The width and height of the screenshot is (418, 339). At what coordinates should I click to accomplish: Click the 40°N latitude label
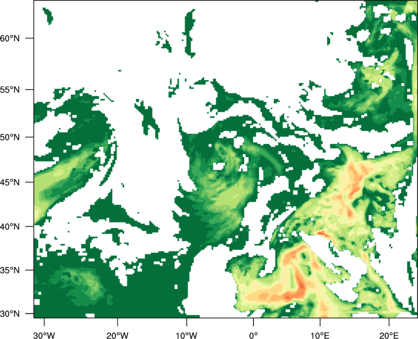(x=10, y=226)
